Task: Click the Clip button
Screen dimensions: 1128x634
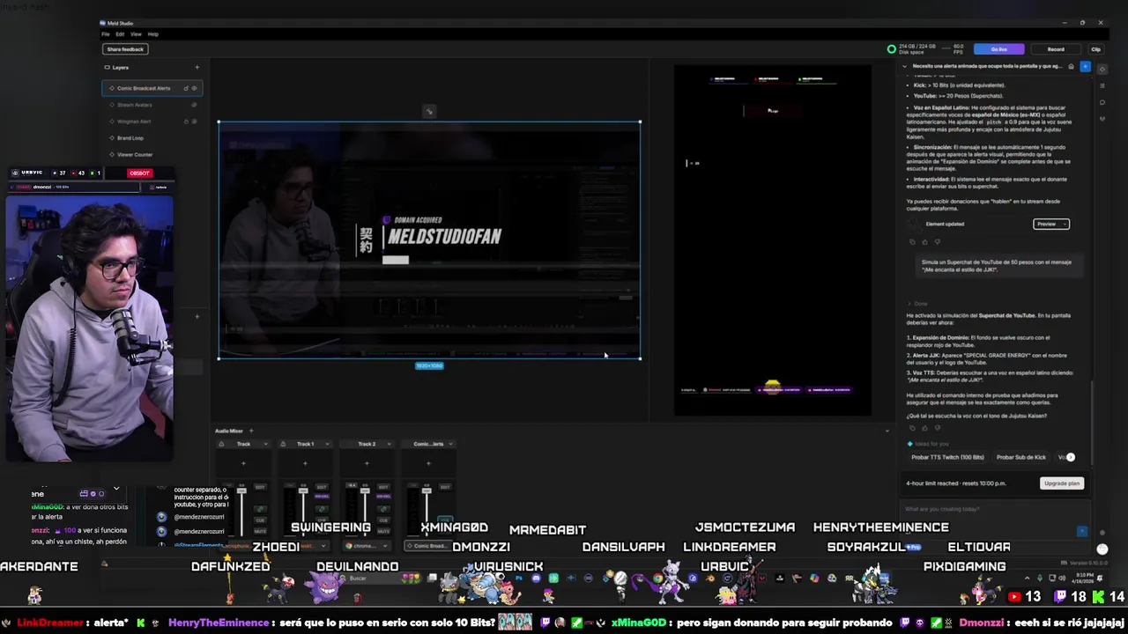Action: coord(1095,49)
